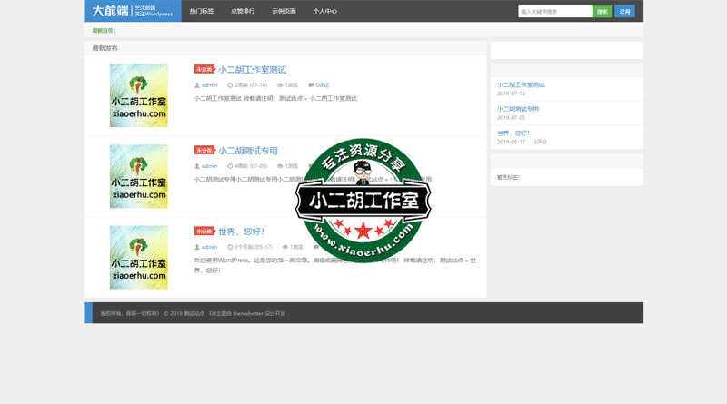Image resolution: width=727 pixels, height=404 pixels.
Task: Click sidebar date 2019-07-05
Action: click(511, 118)
